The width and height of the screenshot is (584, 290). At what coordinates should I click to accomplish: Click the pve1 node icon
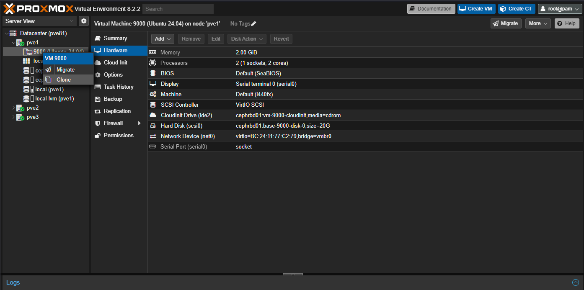[x=20, y=43]
